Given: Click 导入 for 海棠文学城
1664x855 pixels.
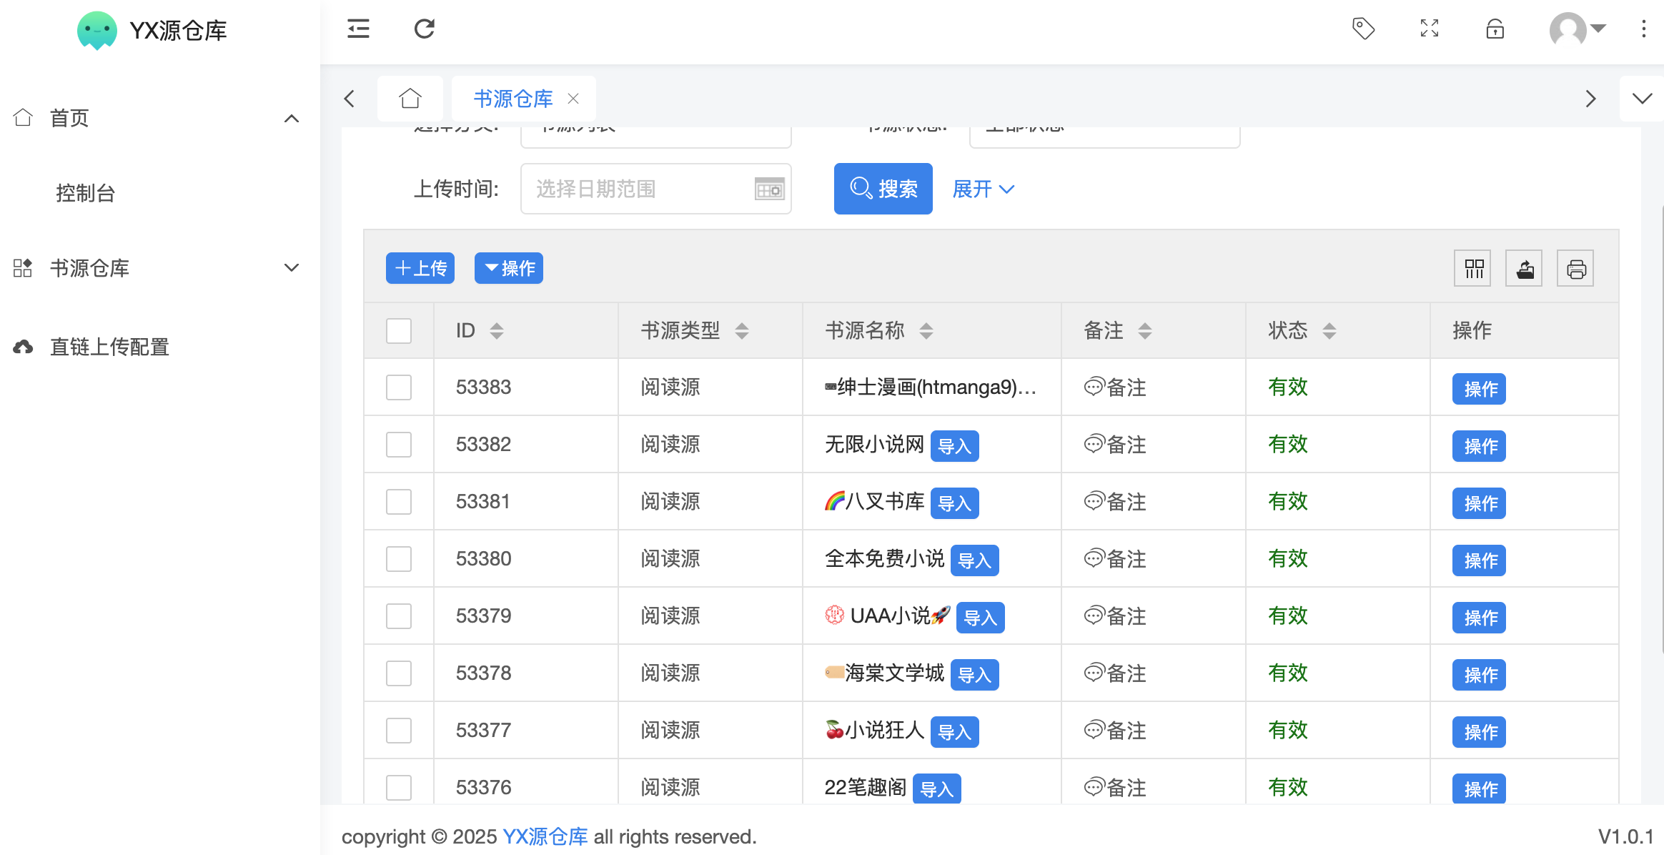Looking at the screenshot, I should 975,675.
